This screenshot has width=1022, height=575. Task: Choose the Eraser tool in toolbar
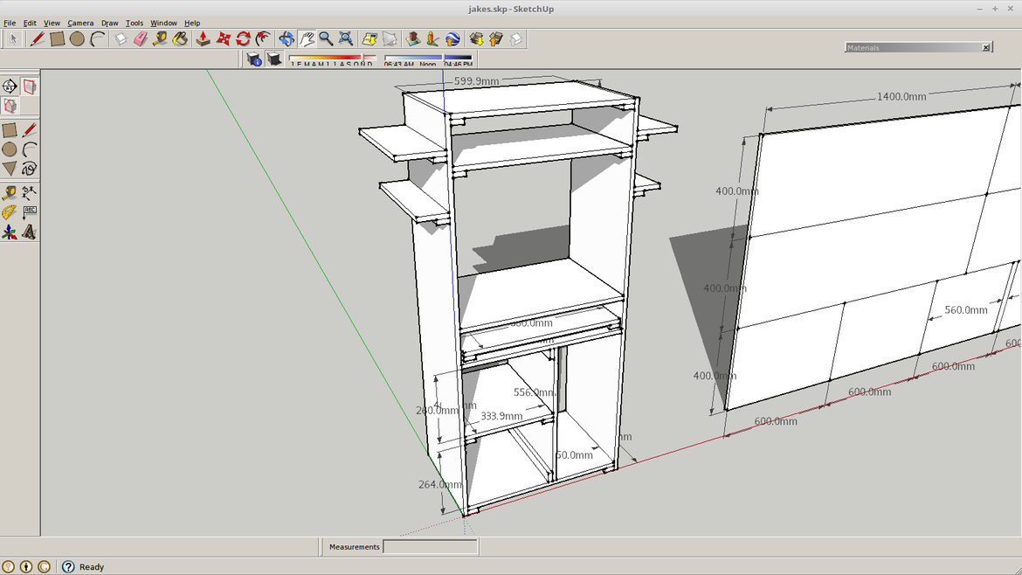(x=140, y=38)
